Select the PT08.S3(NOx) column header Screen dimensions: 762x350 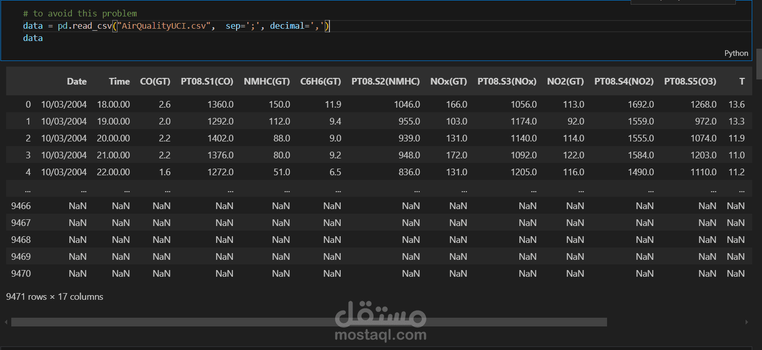click(x=507, y=81)
